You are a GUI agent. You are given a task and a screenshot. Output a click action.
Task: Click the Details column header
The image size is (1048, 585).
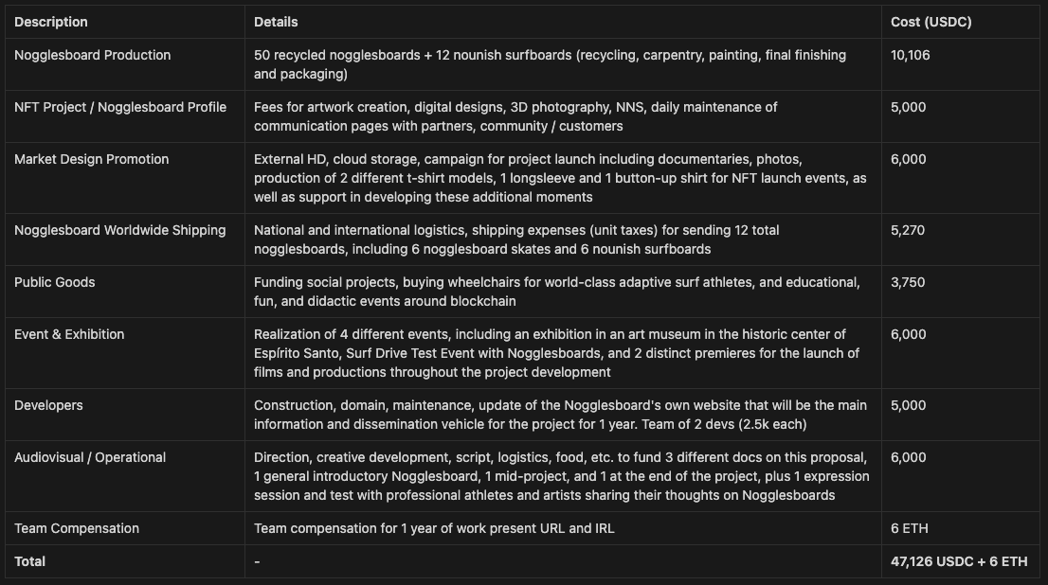coord(276,22)
